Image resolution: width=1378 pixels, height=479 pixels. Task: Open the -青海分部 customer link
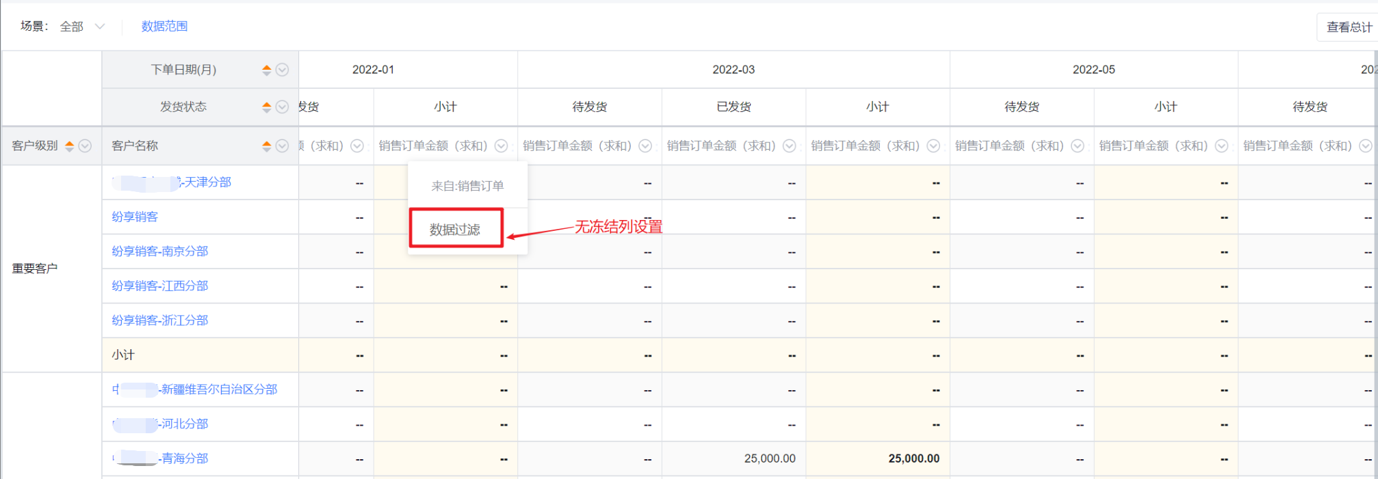(x=160, y=458)
